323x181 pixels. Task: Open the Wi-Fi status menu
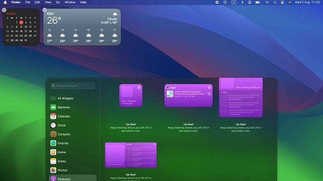tap(267, 2)
